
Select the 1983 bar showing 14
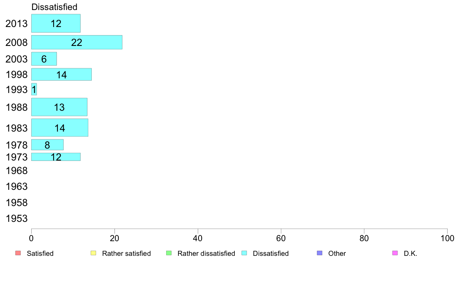[60, 127]
